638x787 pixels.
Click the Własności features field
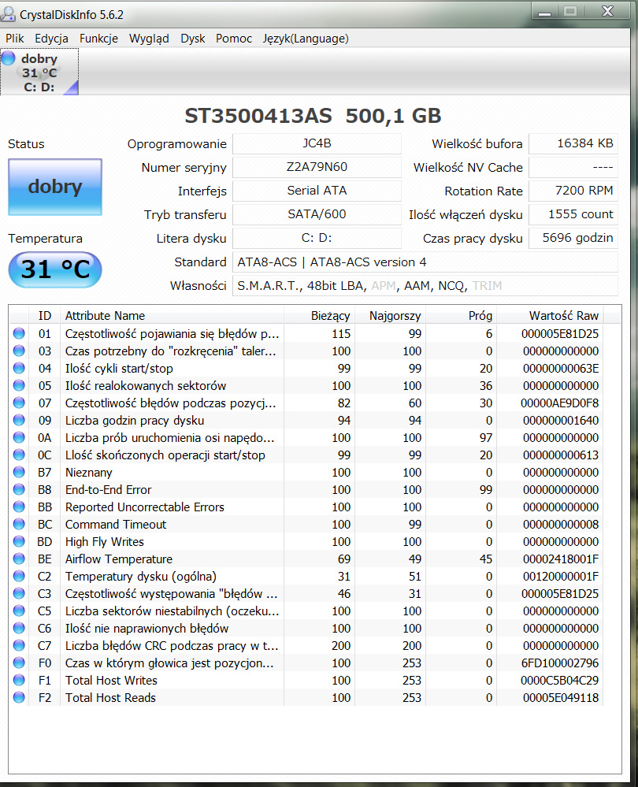(425, 286)
